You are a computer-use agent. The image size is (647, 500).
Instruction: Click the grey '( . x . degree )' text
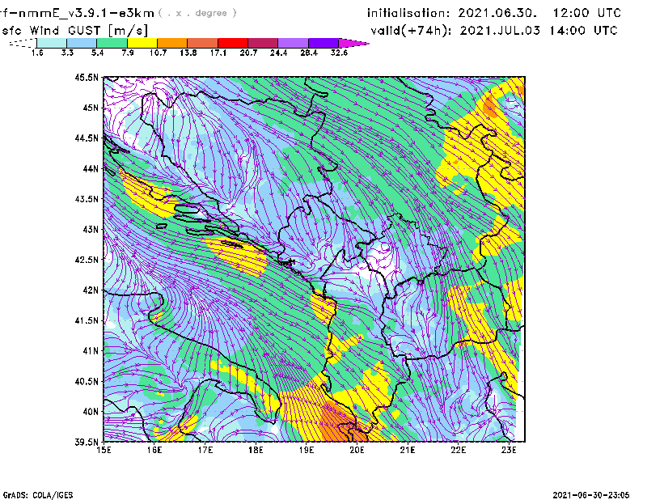[x=197, y=13]
